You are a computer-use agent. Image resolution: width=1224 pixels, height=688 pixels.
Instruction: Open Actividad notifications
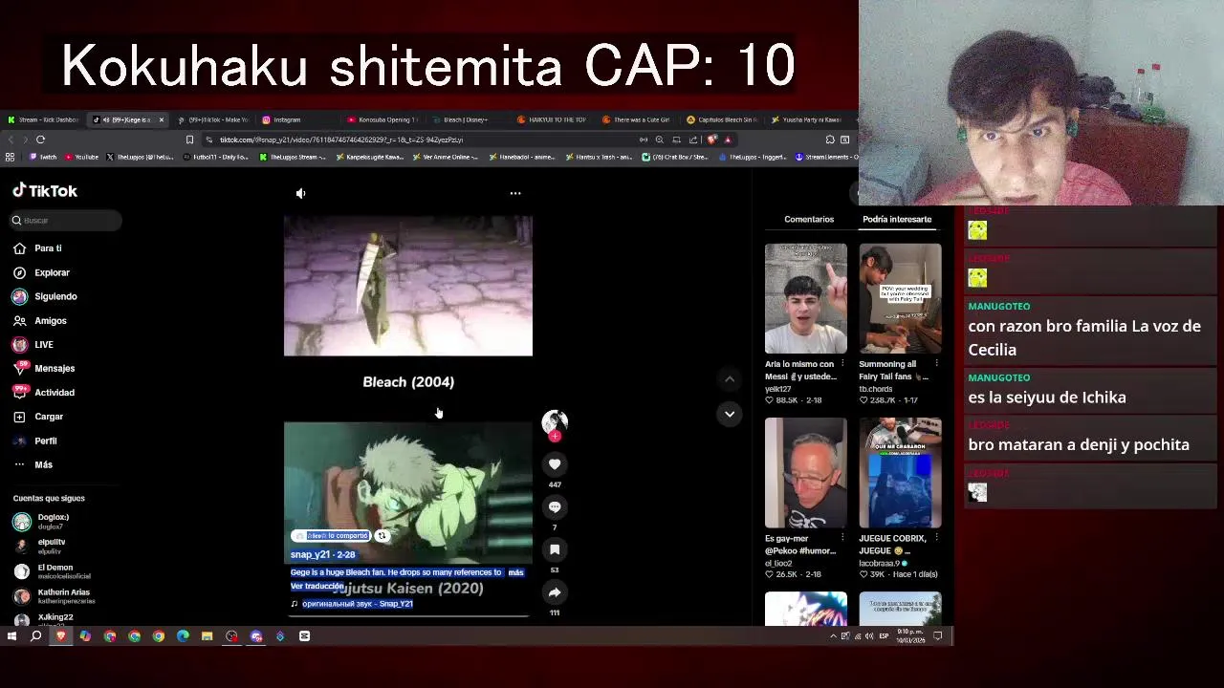[44, 393]
